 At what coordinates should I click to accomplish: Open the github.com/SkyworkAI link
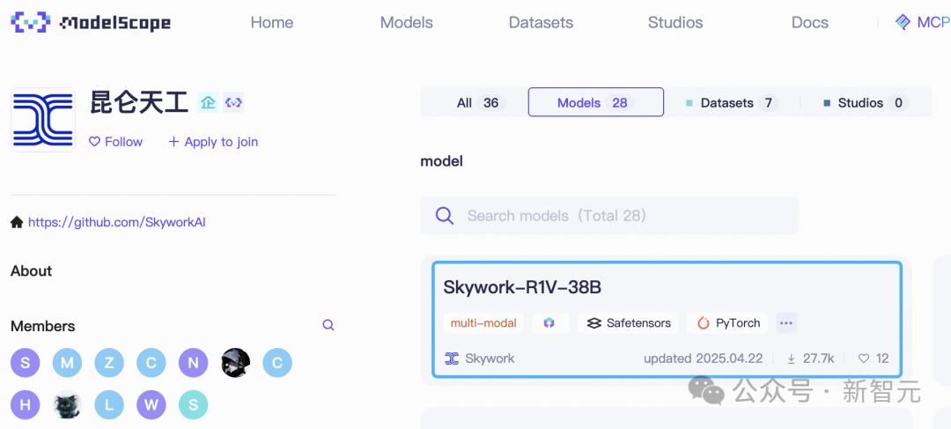[117, 222]
